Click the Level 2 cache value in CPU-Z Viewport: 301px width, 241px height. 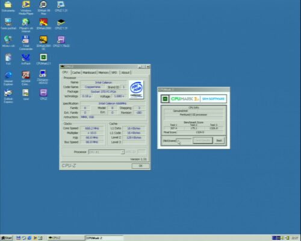[134, 137]
